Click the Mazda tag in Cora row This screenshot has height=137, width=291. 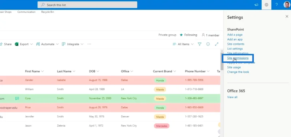pos(160,99)
